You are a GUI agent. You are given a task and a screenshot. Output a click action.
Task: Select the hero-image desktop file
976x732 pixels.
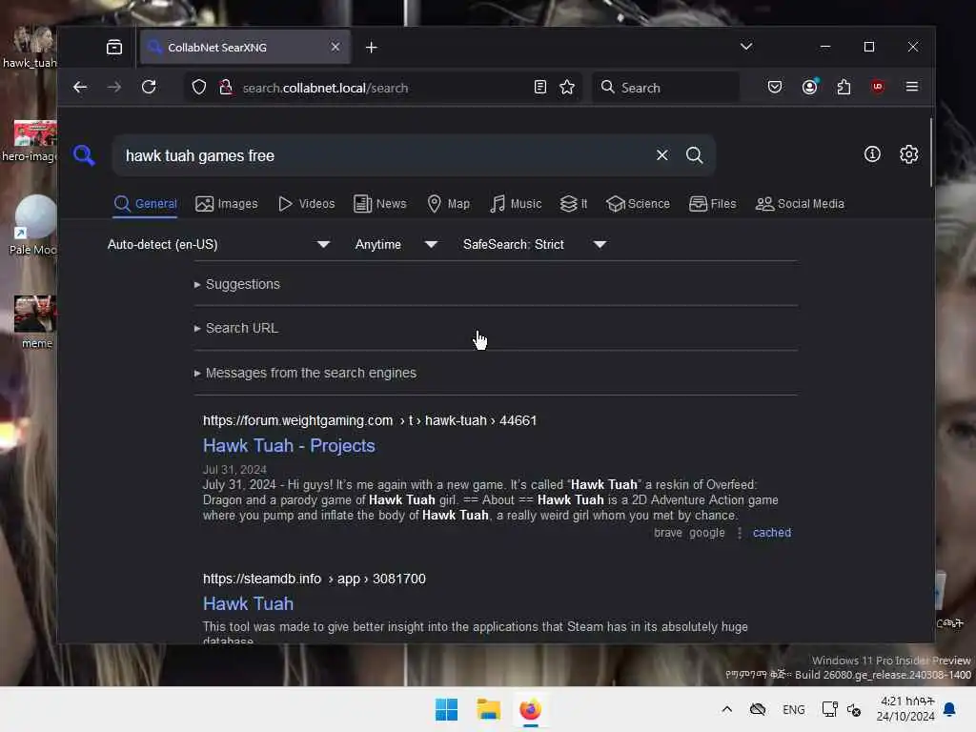pyautogui.click(x=30, y=141)
